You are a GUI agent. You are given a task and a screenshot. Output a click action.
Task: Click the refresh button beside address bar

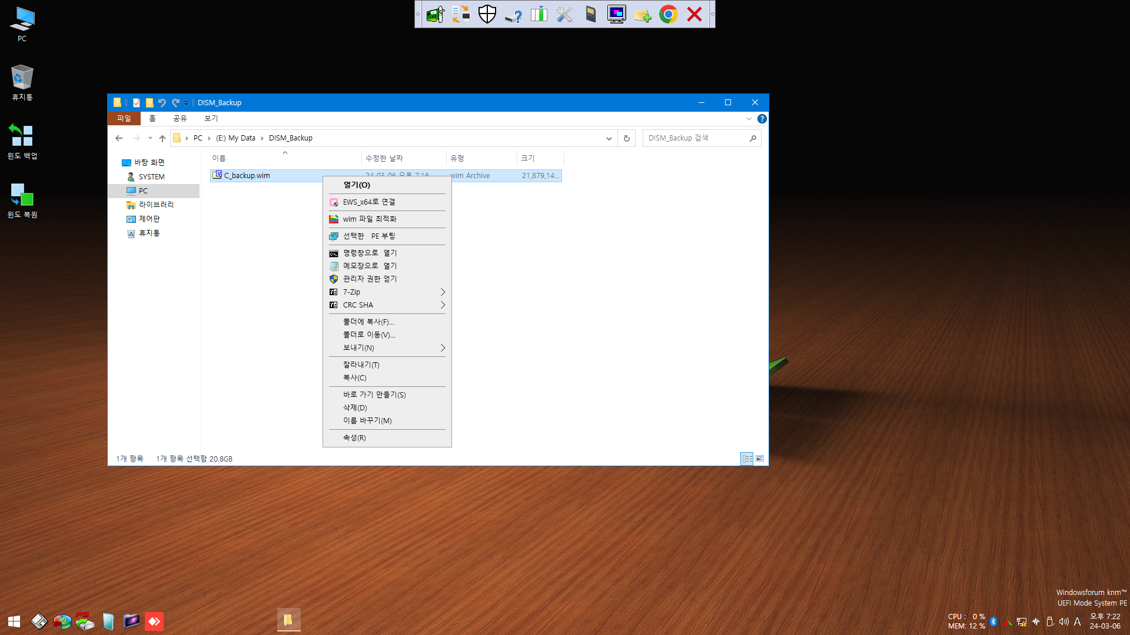(x=626, y=138)
